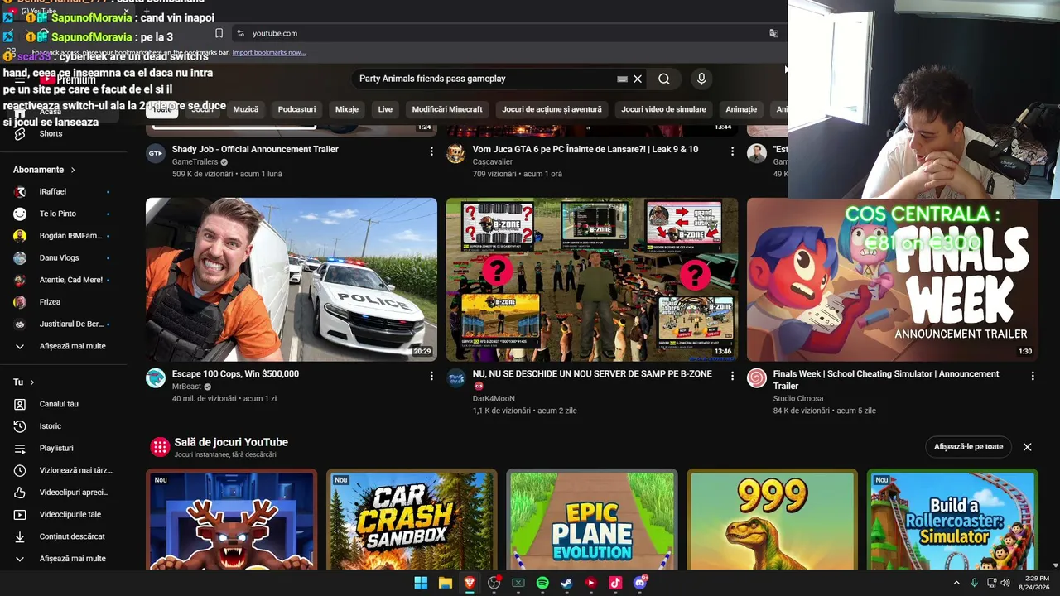Start voice search with the microphone icon

701,79
